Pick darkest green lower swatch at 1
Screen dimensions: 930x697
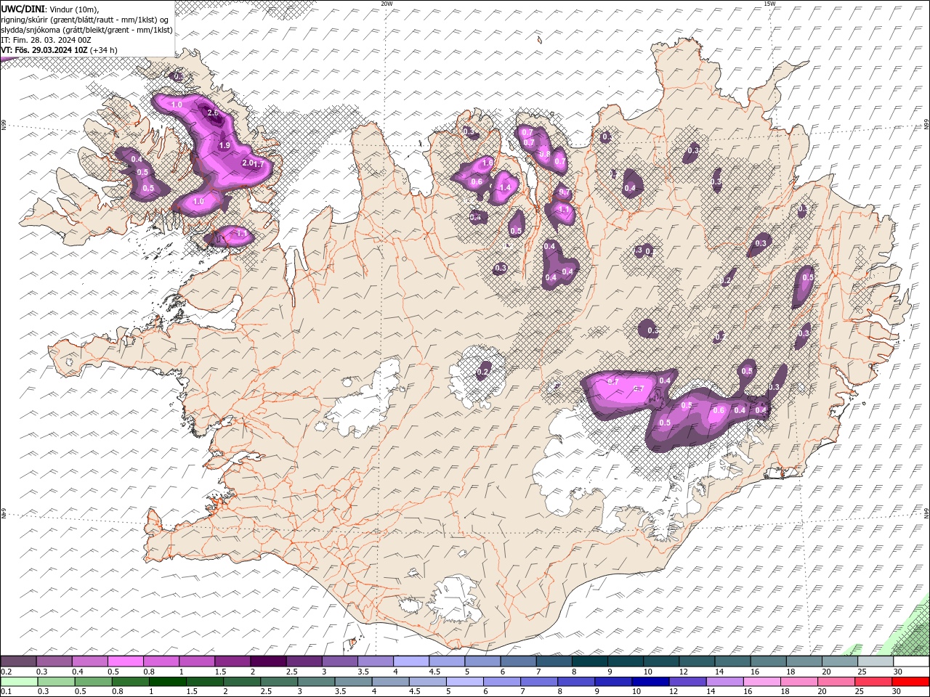click(167, 681)
